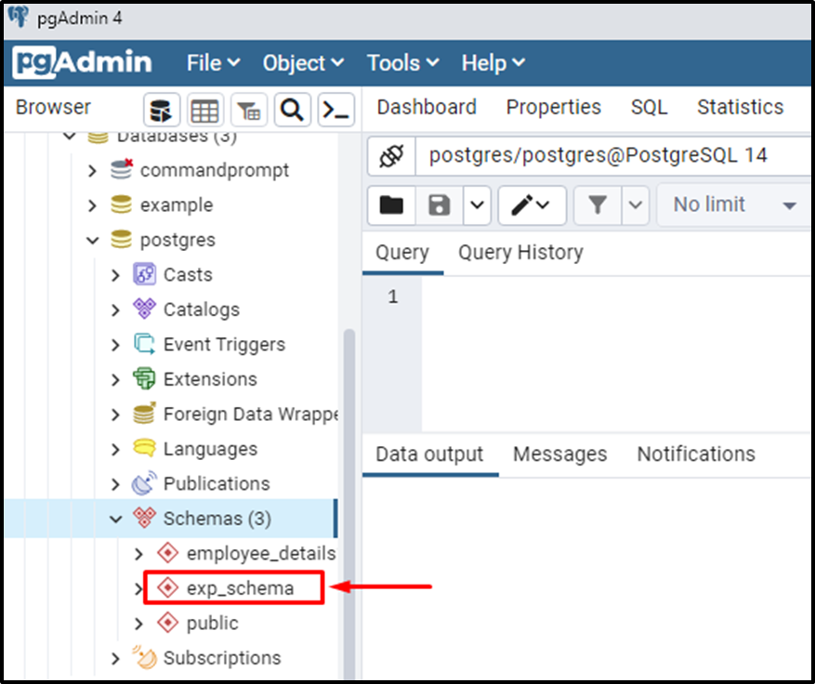This screenshot has height=684, width=815.
Task: Expand the example database node
Action: tap(92, 205)
